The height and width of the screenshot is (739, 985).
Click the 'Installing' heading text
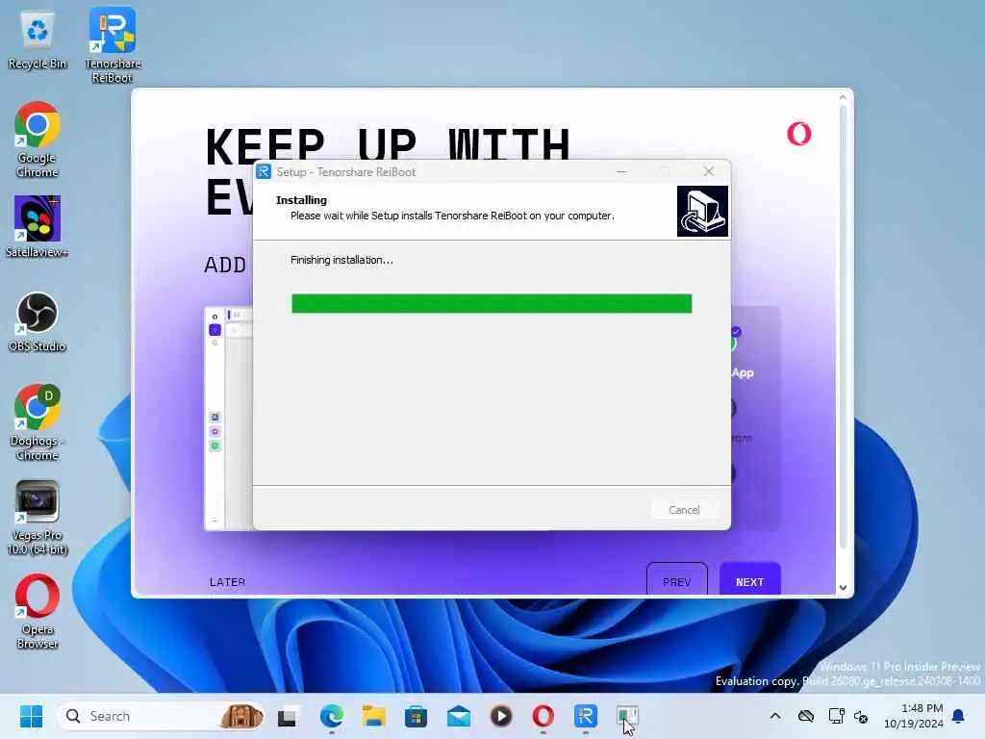301,200
